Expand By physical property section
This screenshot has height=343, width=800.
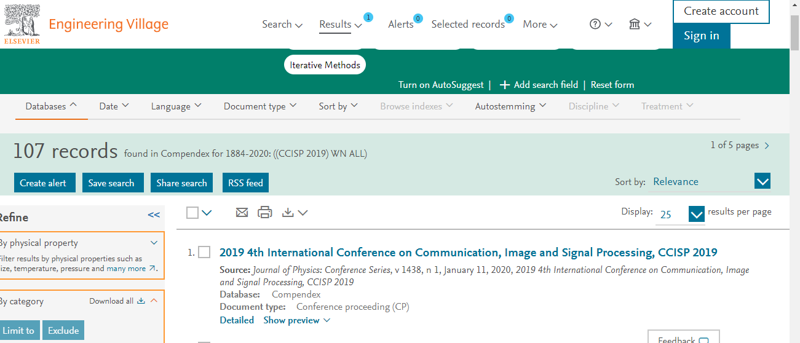click(x=154, y=243)
